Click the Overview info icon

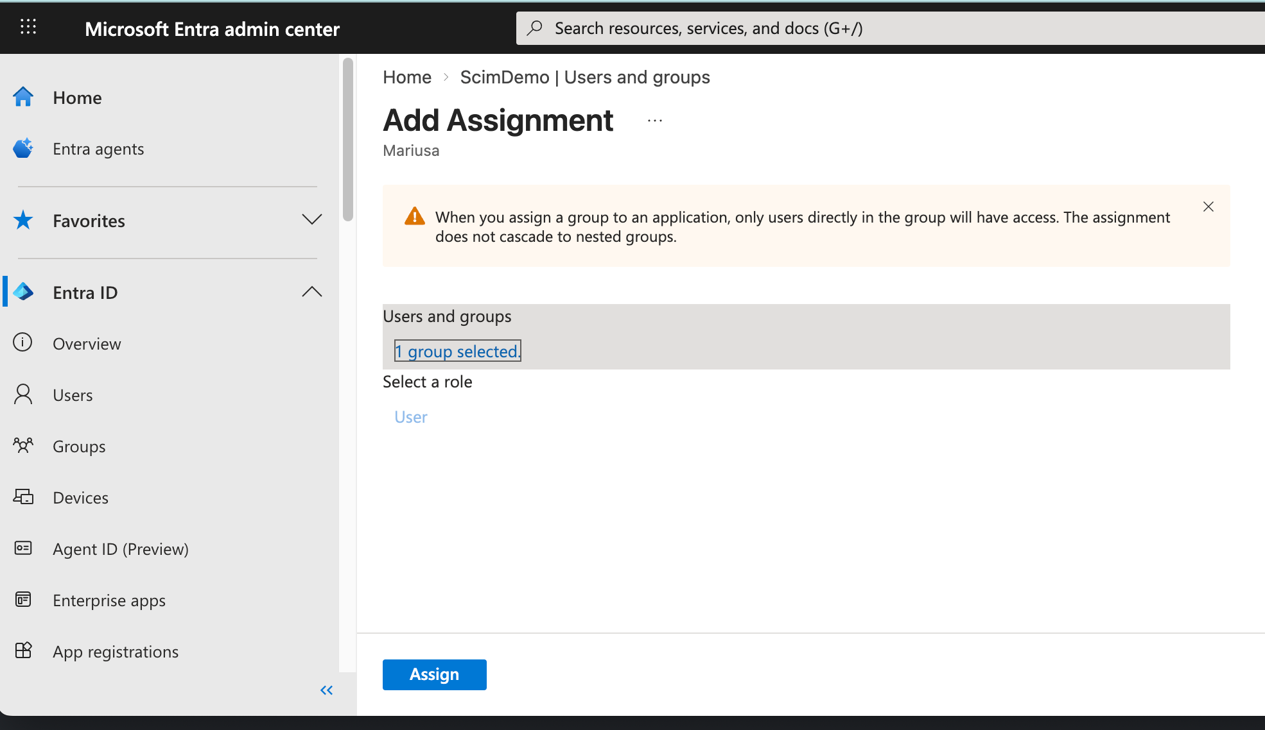point(23,343)
